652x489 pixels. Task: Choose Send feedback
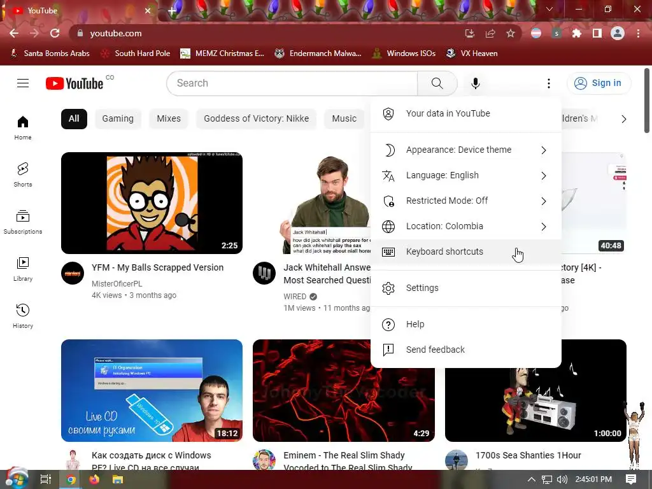point(465,350)
